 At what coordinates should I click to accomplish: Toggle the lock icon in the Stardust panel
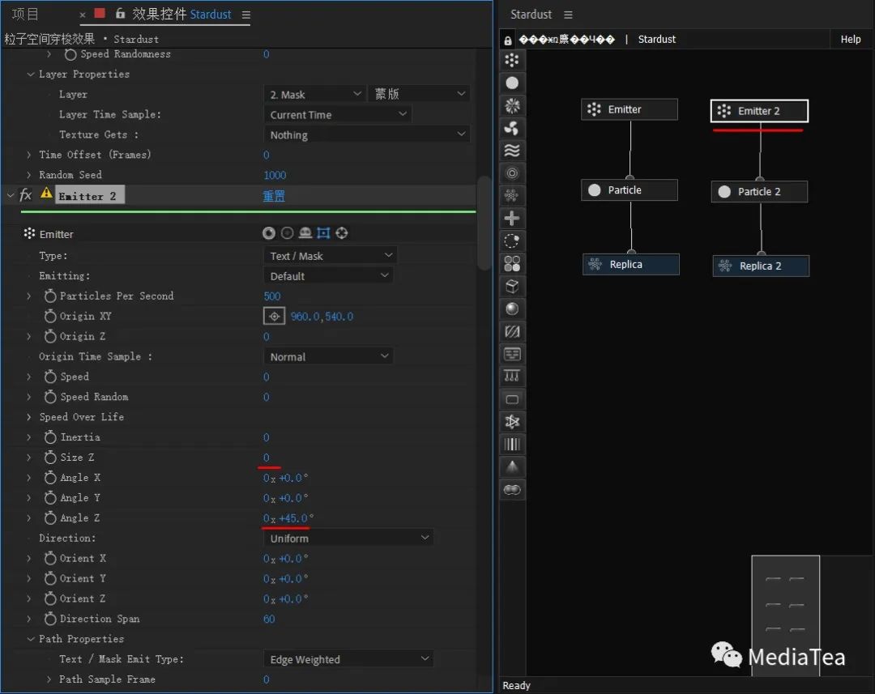coord(507,40)
